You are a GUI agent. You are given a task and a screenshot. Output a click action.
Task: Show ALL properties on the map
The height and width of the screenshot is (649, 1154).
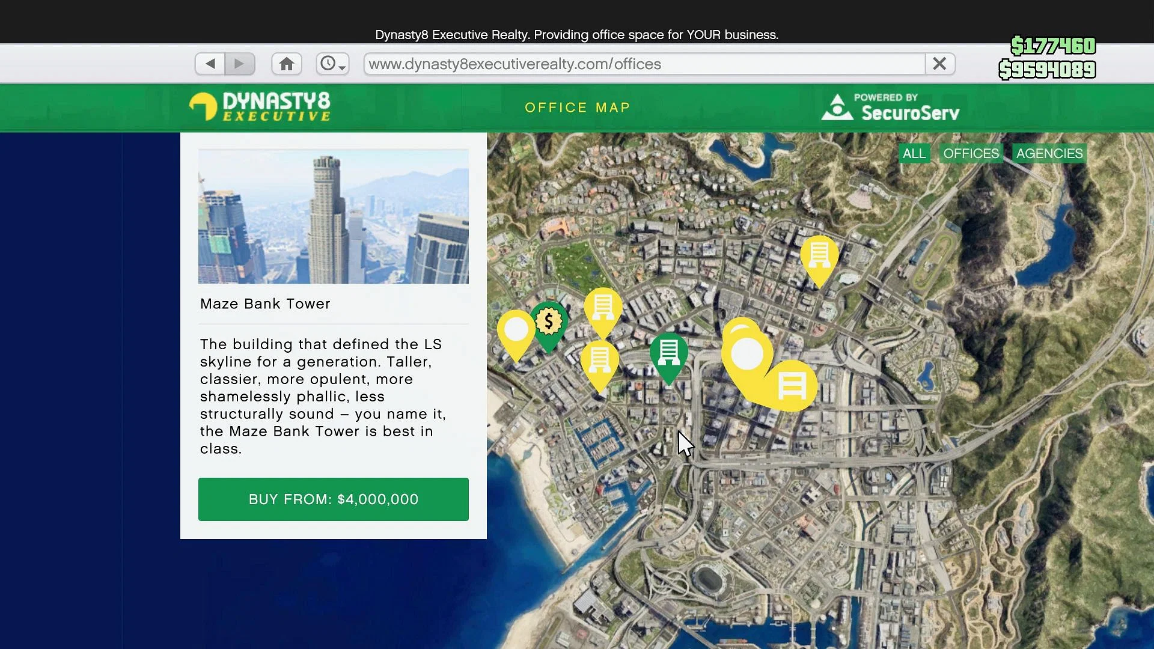tap(914, 153)
